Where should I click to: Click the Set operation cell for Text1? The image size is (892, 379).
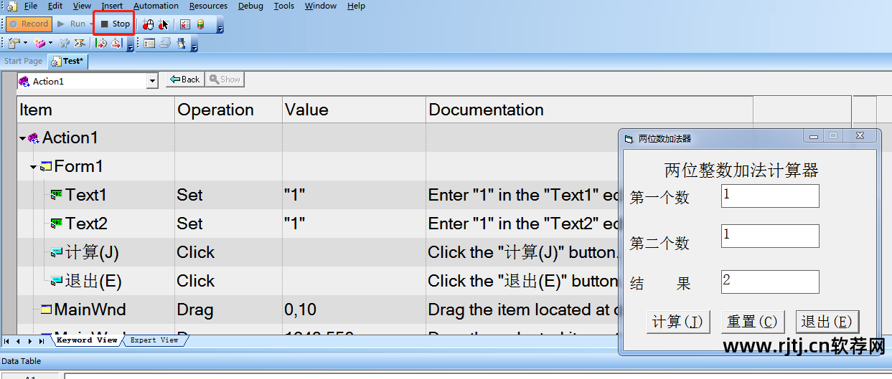coord(228,195)
